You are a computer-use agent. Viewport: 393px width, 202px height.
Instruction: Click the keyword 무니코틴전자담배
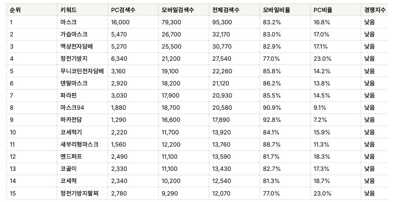[x=82, y=71]
